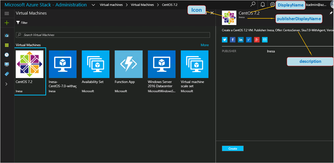Select the Function App tile
The image size is (334, 163).
129,72
